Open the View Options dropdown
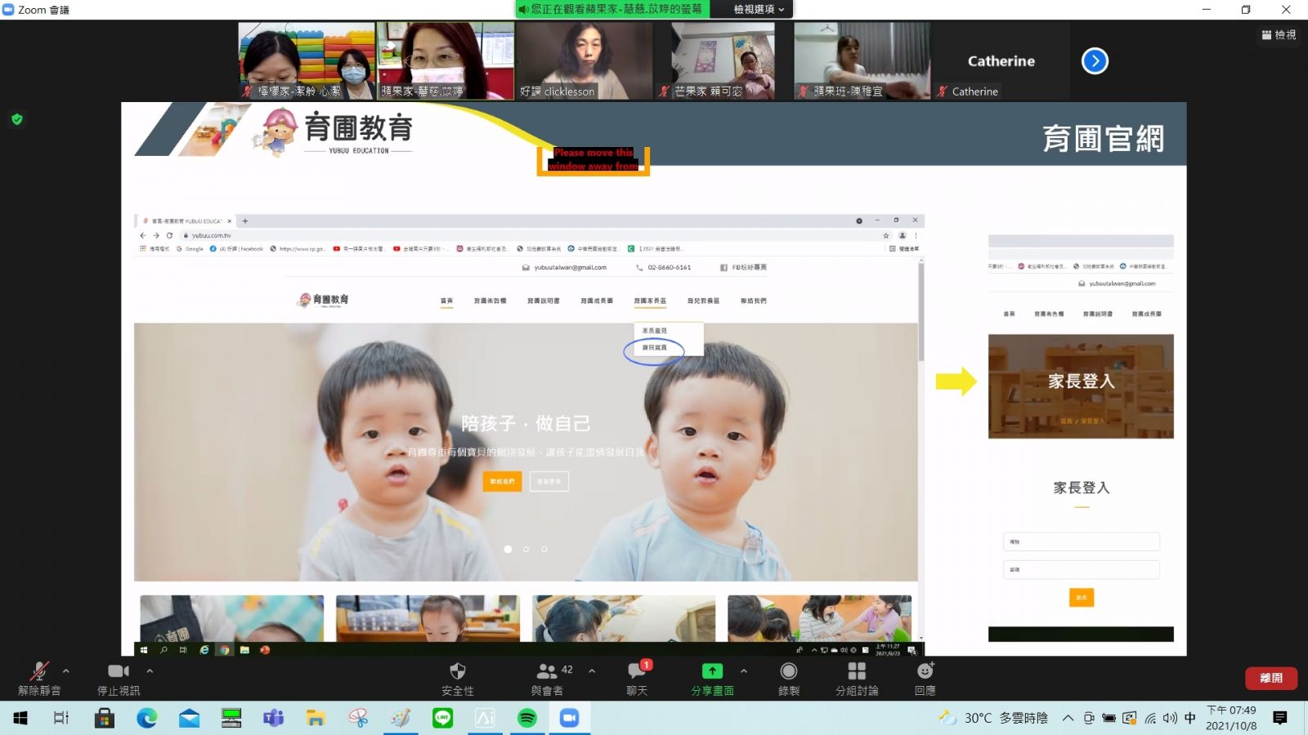 point(758,9)
